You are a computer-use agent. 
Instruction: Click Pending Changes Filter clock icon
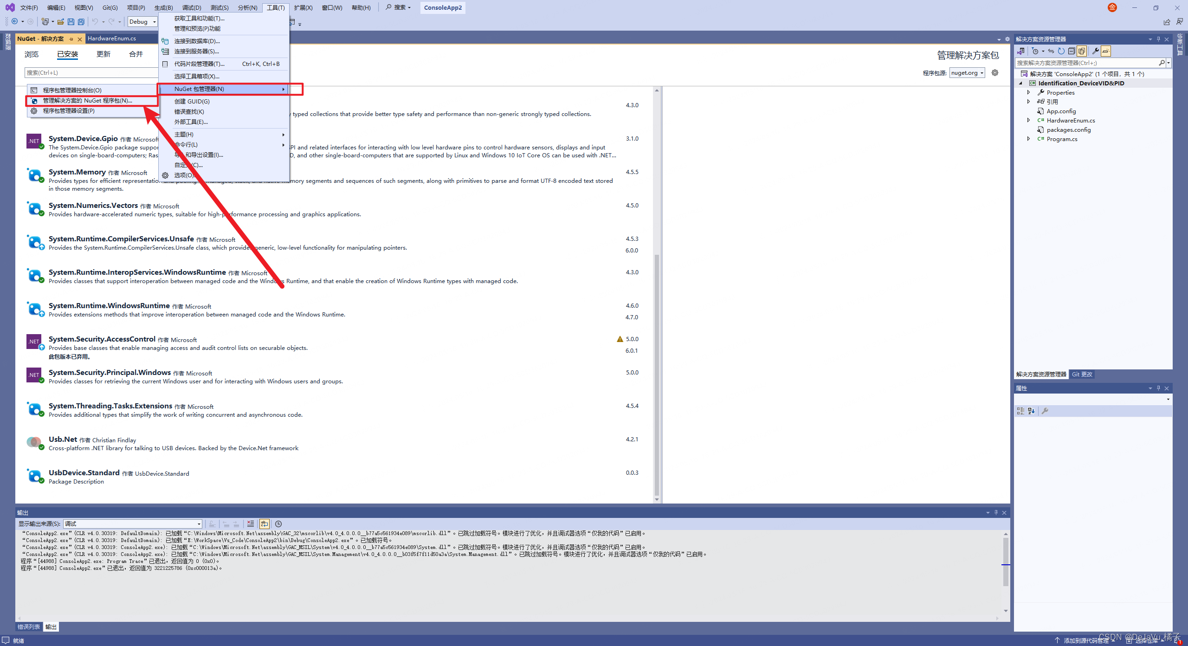tap(1034, 51)
